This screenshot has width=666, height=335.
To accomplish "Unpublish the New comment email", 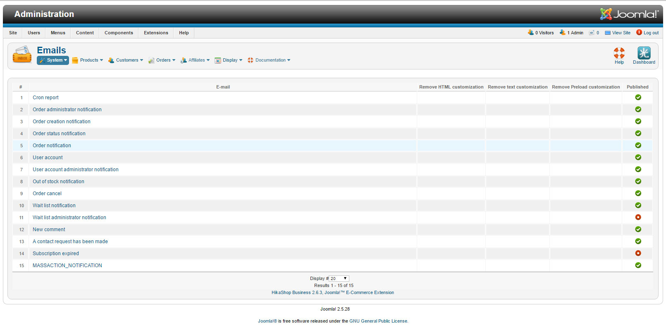I will [638, 229].
